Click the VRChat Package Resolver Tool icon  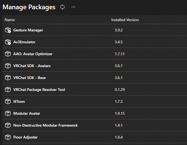[8, 90]
